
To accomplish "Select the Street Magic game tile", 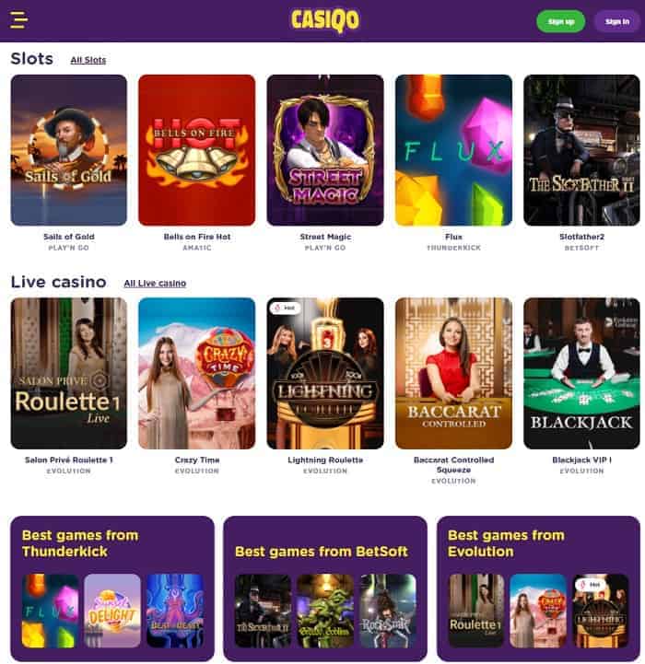I will [x=325, y=150].
